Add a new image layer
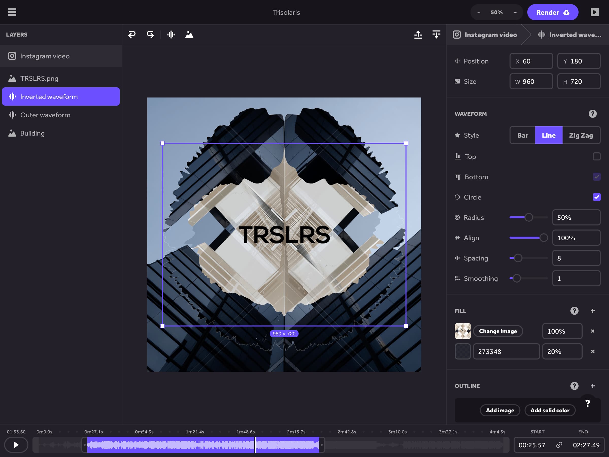Image resolution: width=609 pixels, height=457 pixels. [189, 35]
